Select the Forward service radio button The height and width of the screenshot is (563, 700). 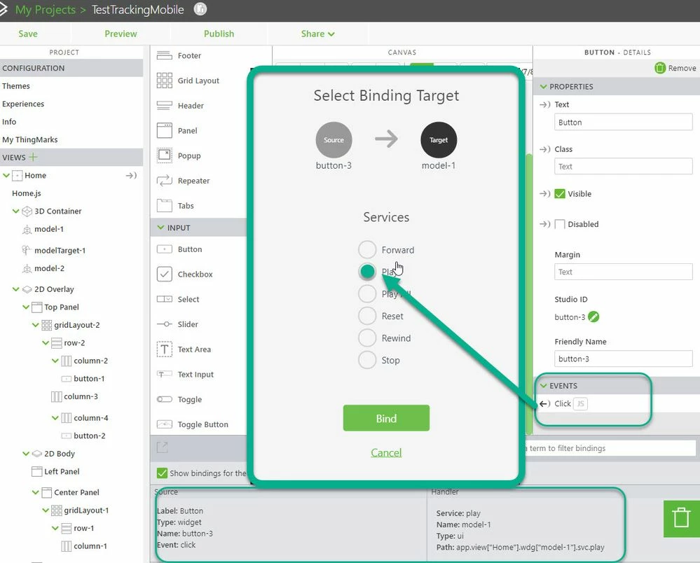(x=367, y=249)
